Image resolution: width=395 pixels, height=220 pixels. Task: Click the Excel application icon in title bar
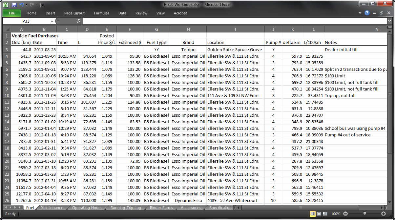tap(6, 5)
